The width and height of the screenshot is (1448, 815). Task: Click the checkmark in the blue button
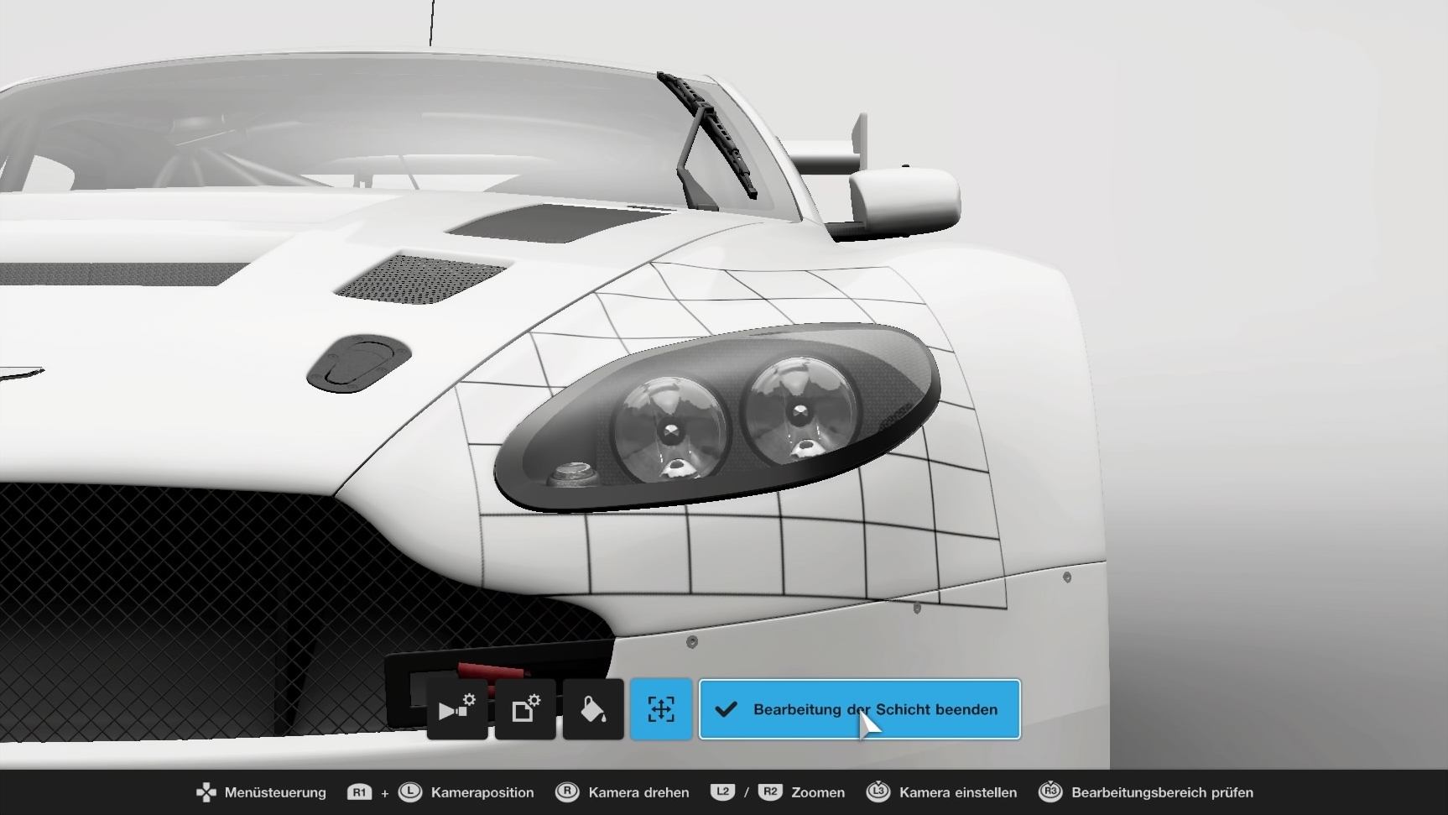point(727,709)
